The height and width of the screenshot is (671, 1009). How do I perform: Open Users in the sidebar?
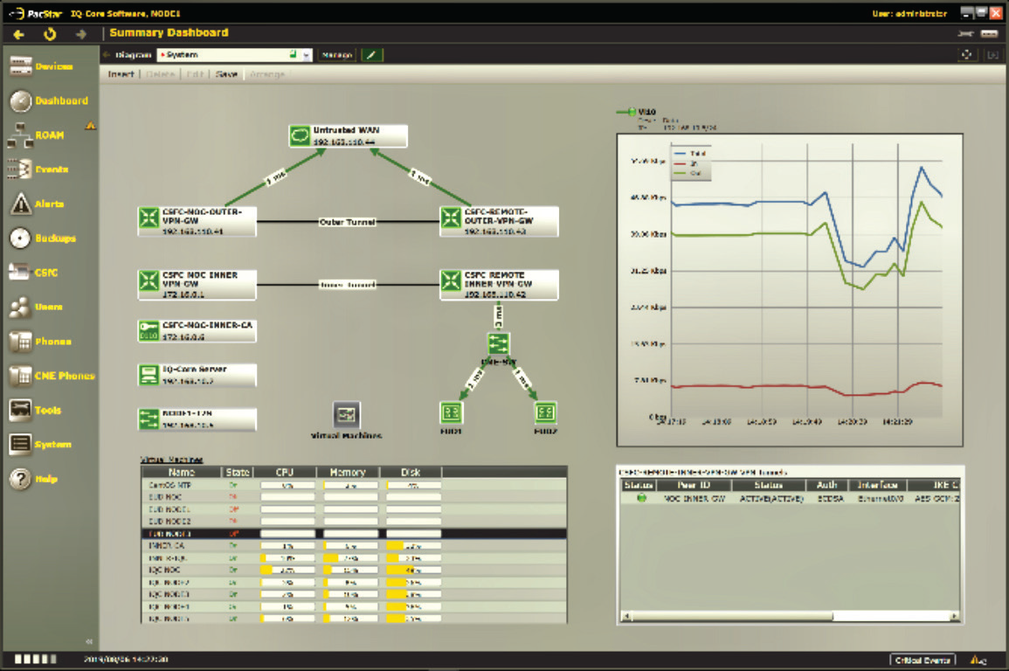click(36, 307)
